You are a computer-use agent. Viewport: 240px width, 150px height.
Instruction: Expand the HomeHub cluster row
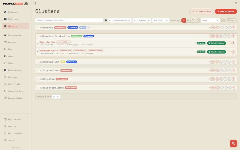(x=38, y=28)
